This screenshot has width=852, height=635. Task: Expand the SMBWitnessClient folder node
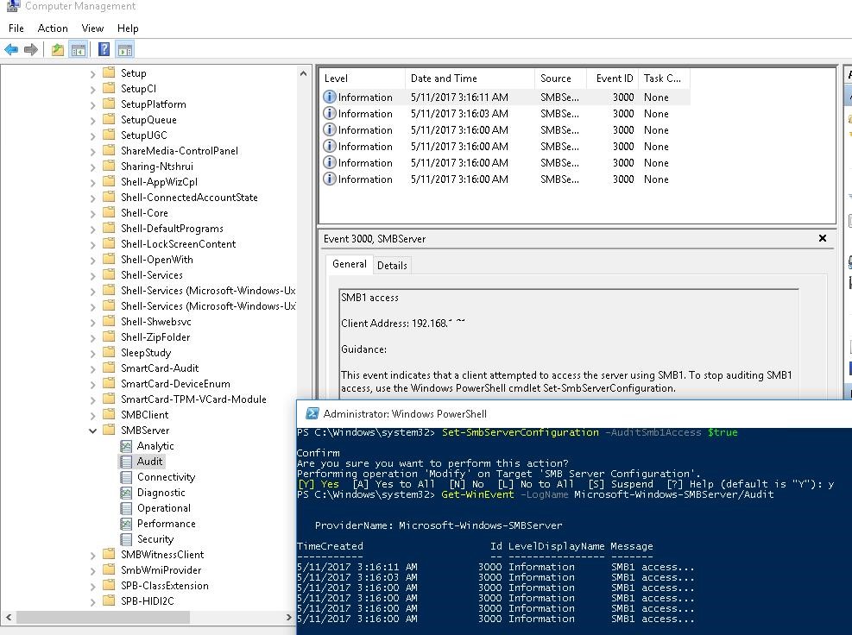tap(93, 555)
